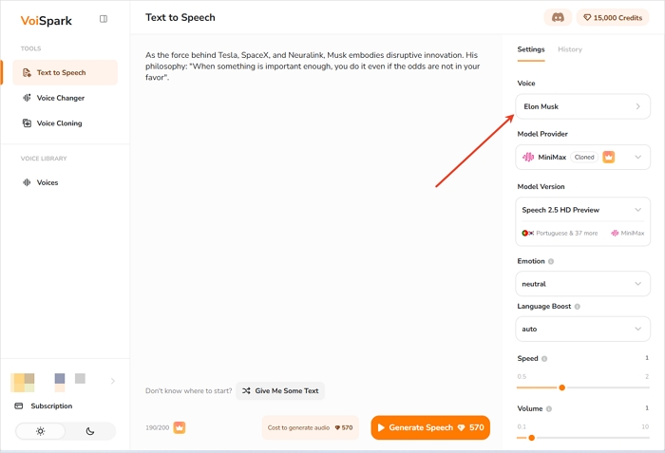This screenshot has height=453, width=665.
Task: Open the Elon Musk voice selector
Action: coord(582,106)
